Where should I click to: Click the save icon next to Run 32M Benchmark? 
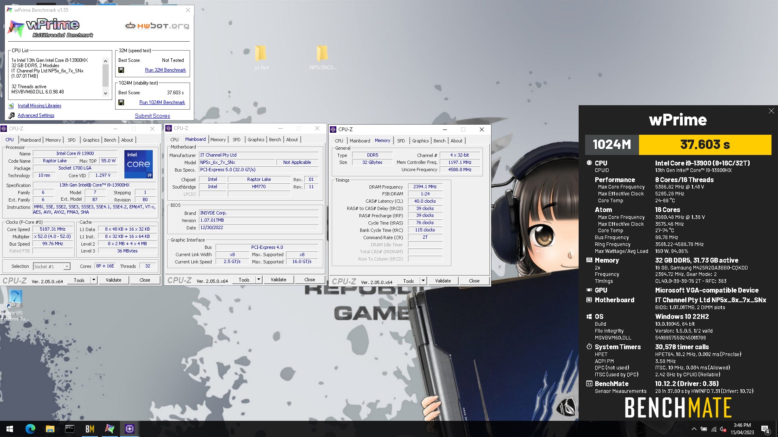121,70
